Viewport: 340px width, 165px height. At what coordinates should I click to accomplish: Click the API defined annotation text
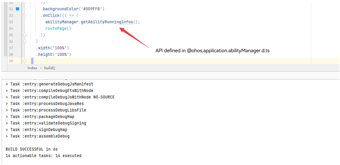(x=212, y=51)
